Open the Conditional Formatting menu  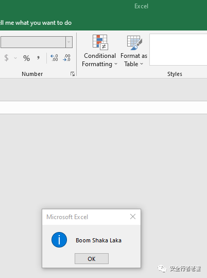(100, 51)
